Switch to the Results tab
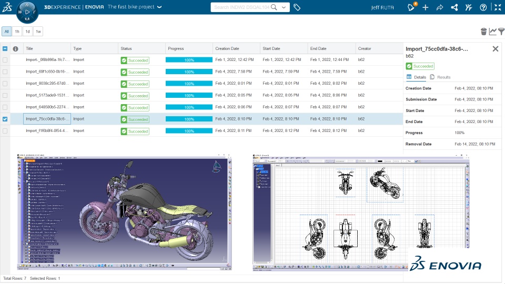505x284 pixels. (x=440, y=77)
